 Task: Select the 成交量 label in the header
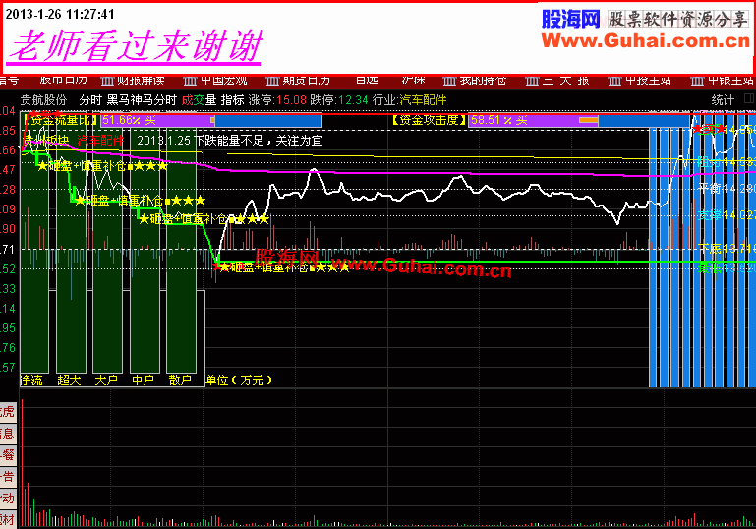coord(199,100)
